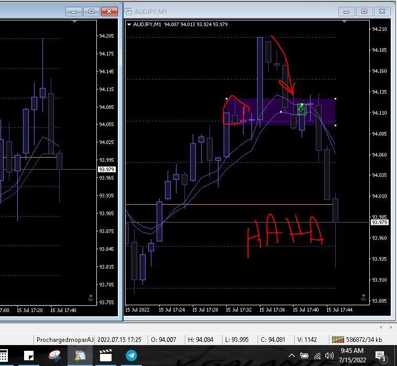Open Telegram from the taskbar
This screenshot has height=366, width=397.
click(x=131, y=356)
